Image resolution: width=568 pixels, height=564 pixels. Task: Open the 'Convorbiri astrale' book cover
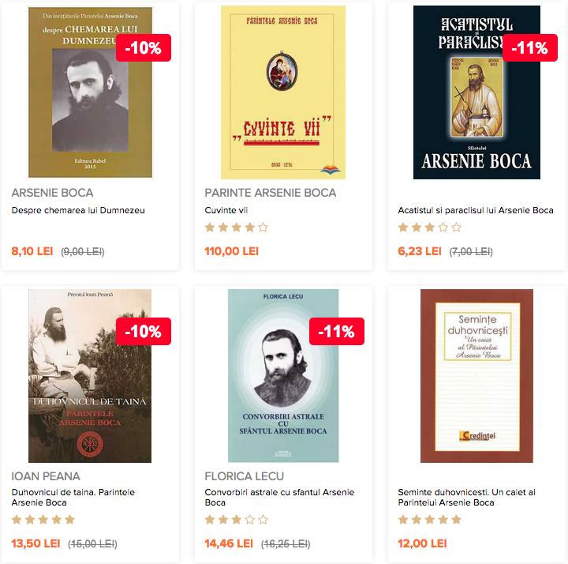[283, 376]
